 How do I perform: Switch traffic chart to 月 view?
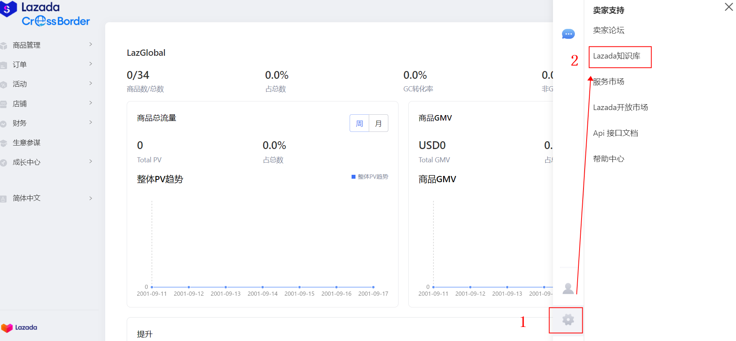(379, 123)
